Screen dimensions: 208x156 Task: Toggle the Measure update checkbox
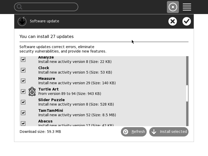point(23,81)
